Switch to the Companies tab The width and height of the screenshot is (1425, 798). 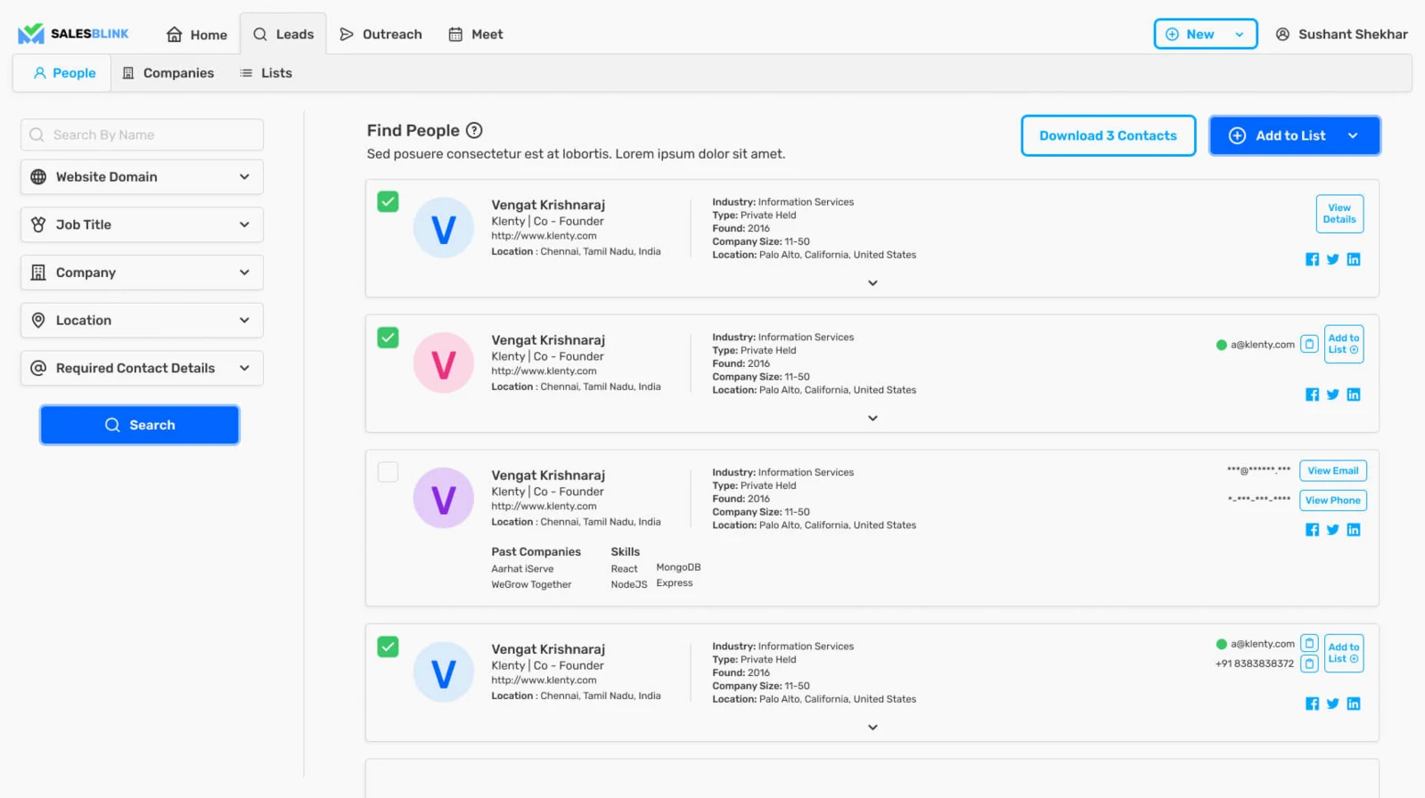168,73
